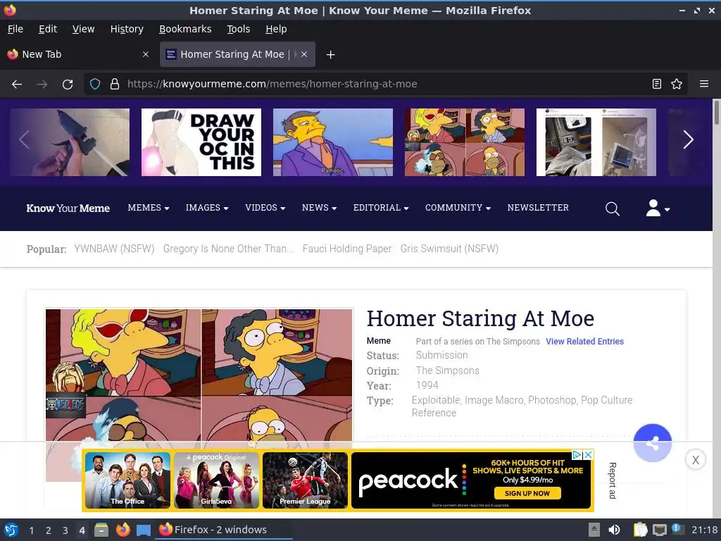Expand the NEWS dropdown menu
Viewport: 721px width, 541px height.
(319, 208)
